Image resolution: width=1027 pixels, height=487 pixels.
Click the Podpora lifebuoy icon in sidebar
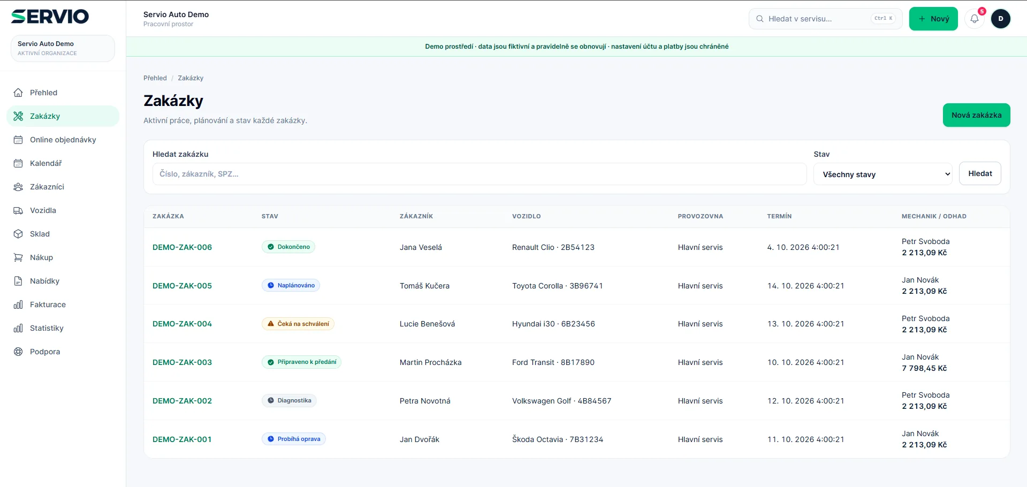pyautogui.click(x=18, y=352)
